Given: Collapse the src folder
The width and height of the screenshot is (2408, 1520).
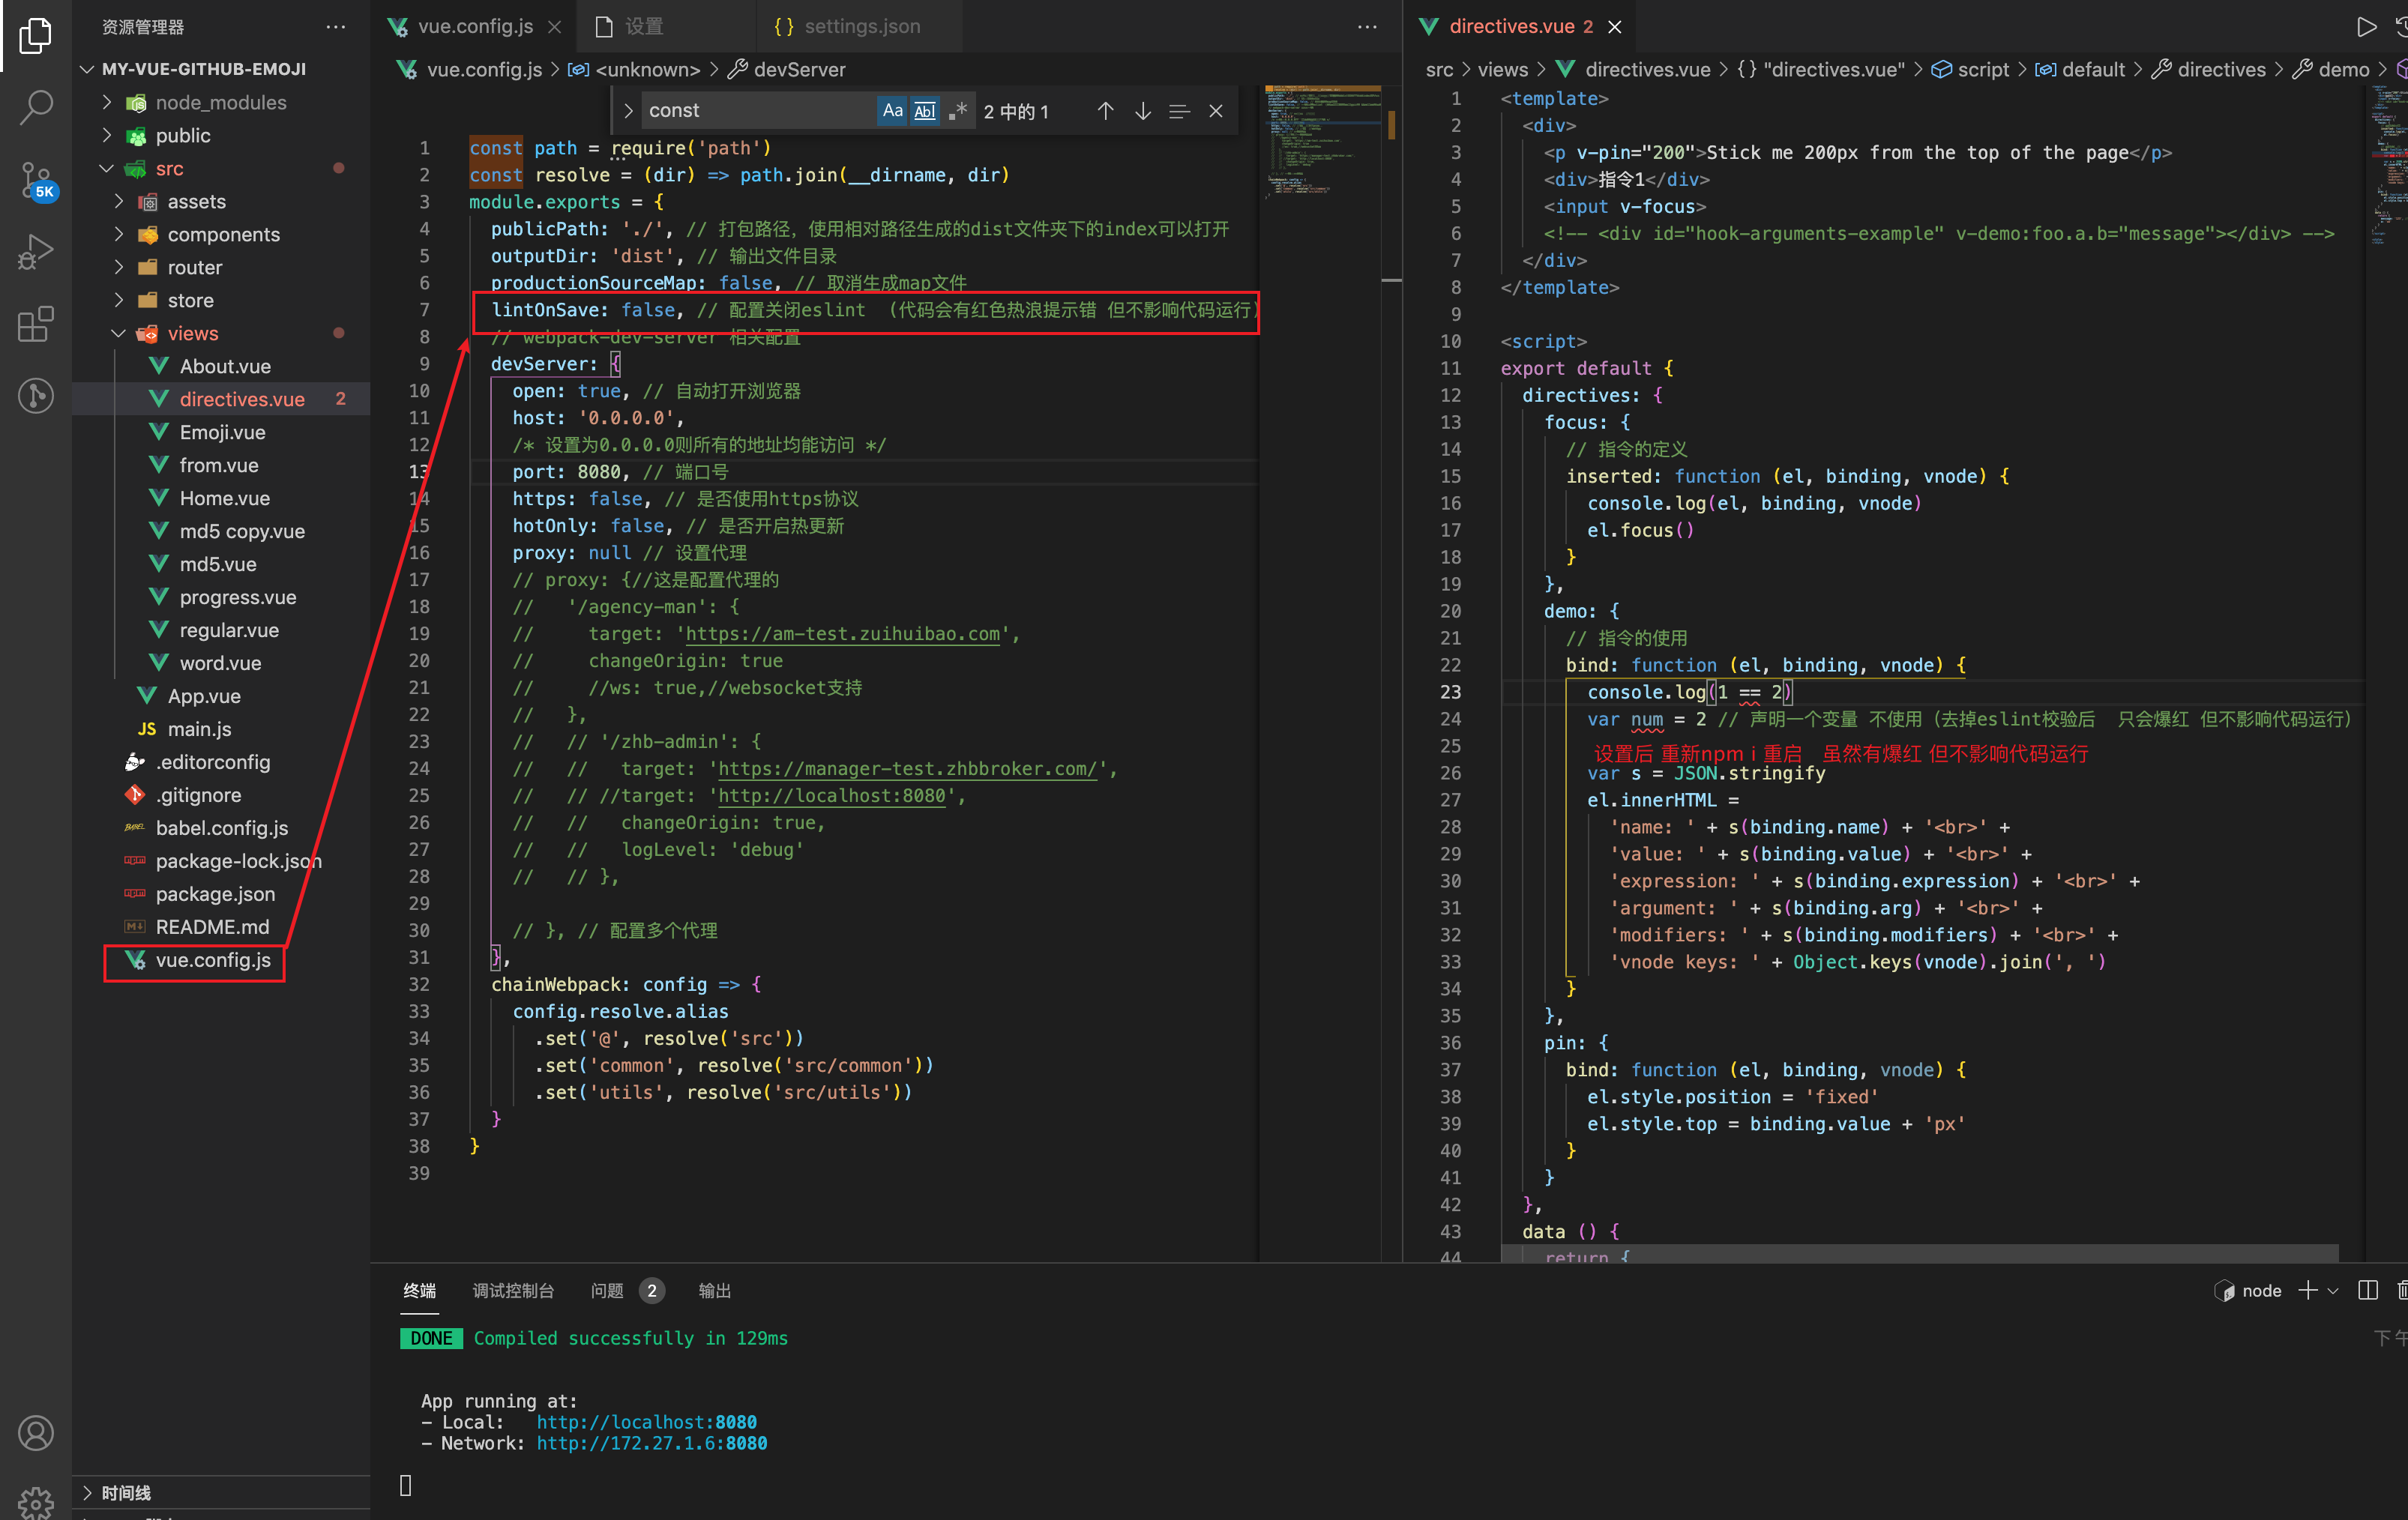Looking at the screenshot, I should (x=107, y=168).
